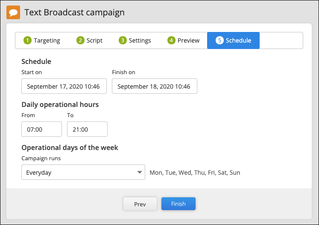Open the Targeting tab
Viewport: 319px width, 225px height.
tap(42, 40)
